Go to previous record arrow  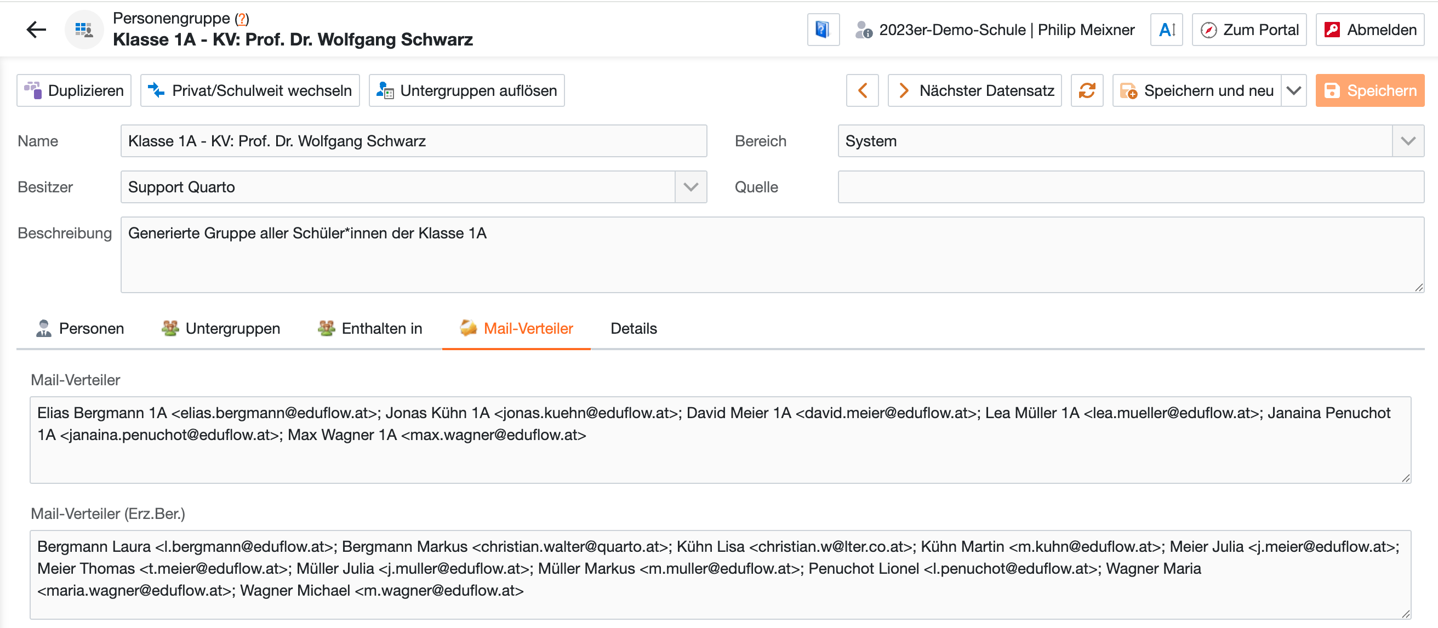pyautogui.click(x=862, y=90)
